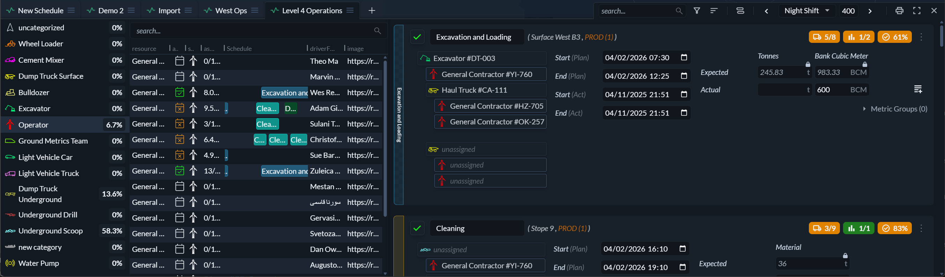Switch to the West Ops tab
Image resolution: width=945 pixels, height=277 pixels.
point(231,10)
